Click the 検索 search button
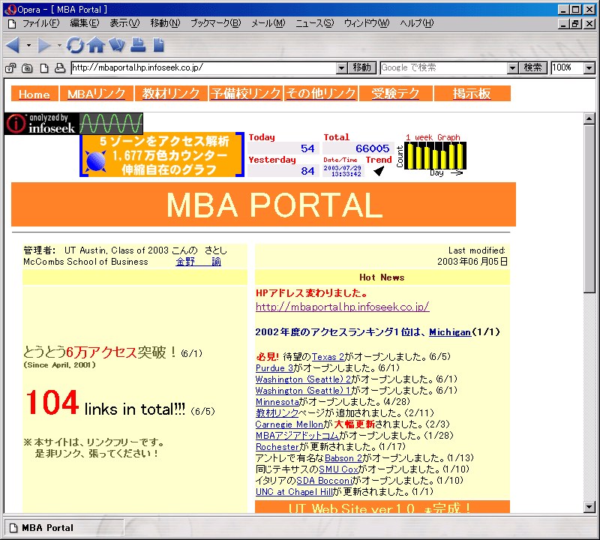 [x=532, y=68]
